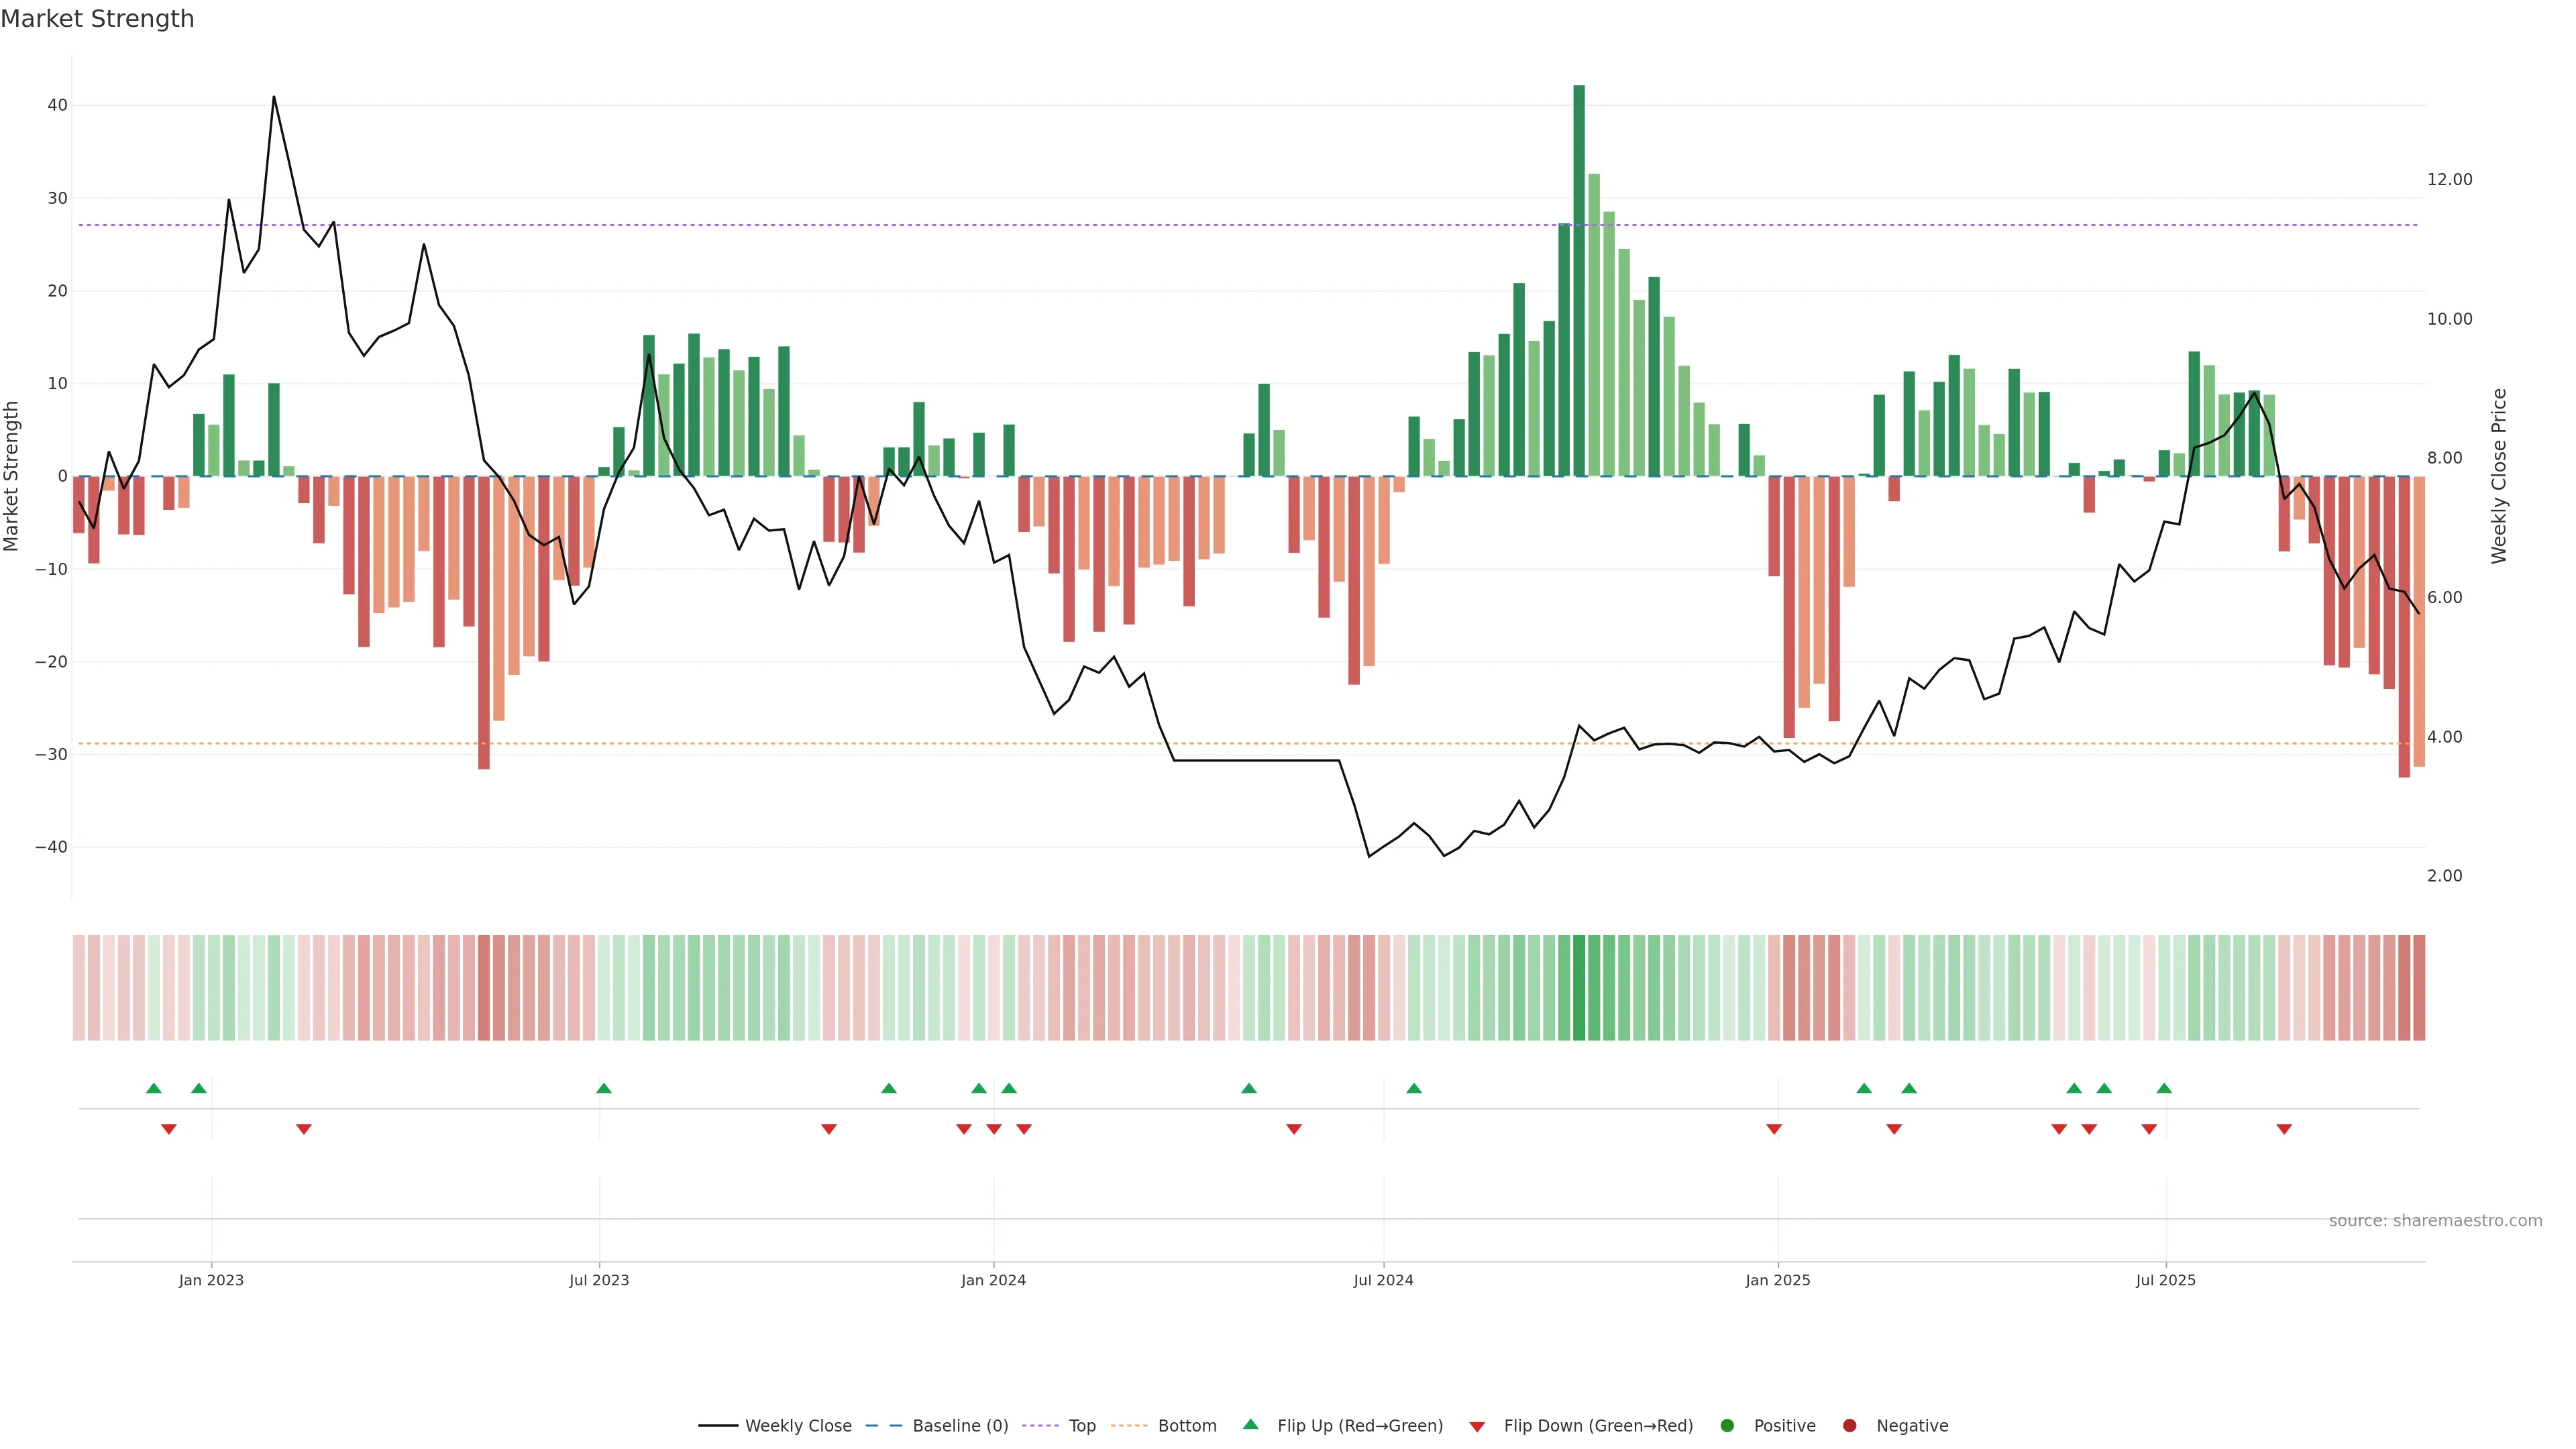Click the darkest green heatmap strip cell

(x=1579, y=988)
